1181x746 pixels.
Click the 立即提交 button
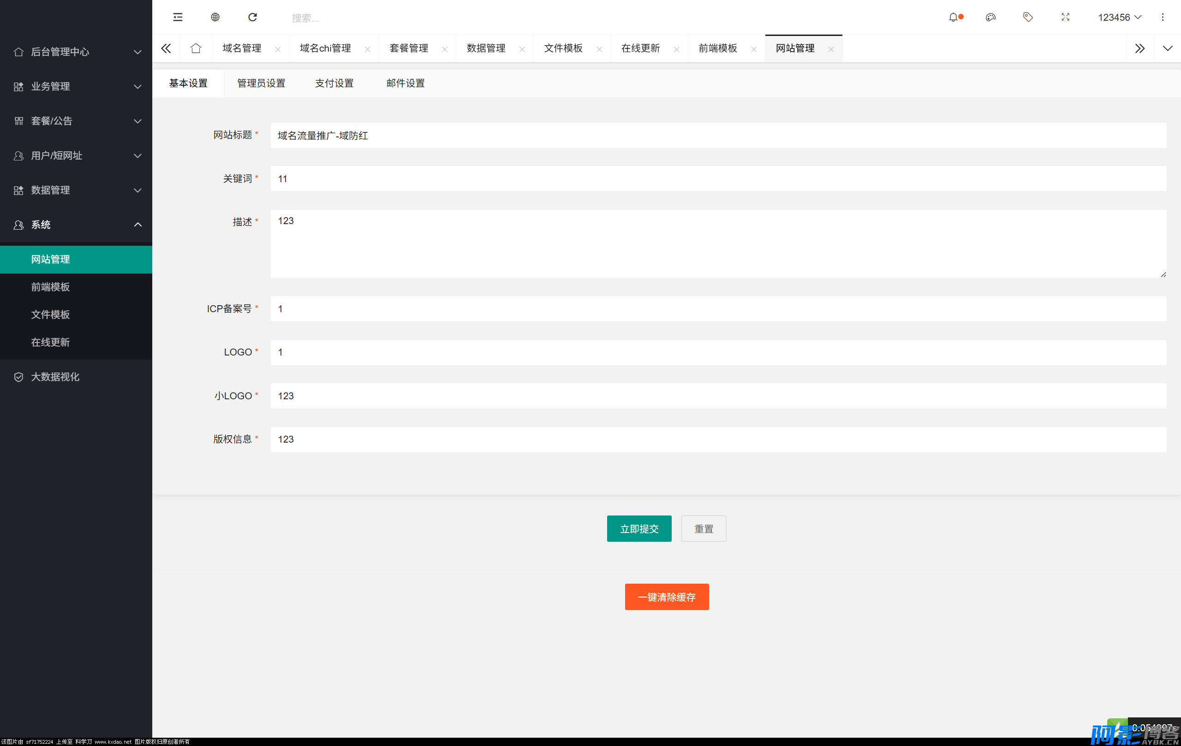point(638,528)
